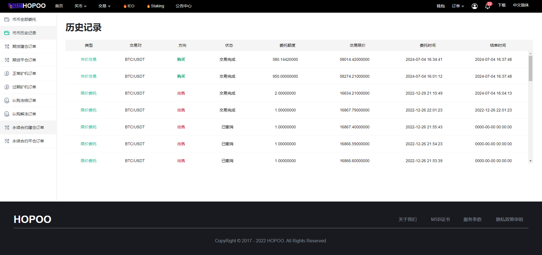The width and height of the screenshot is (542, 255).
Task: Select 币币历史记录 in the sidebar
Action: 24,33
